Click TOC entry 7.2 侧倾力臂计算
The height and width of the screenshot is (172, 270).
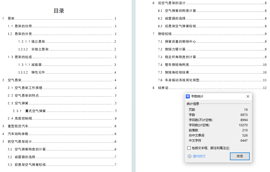212,49
